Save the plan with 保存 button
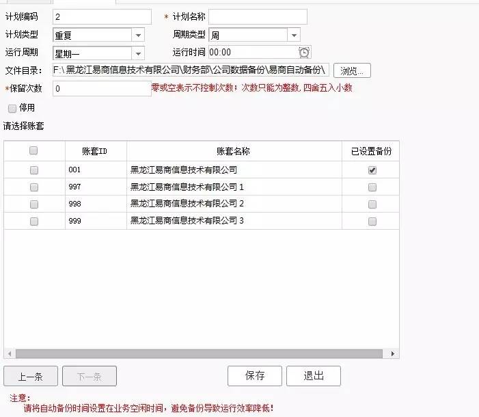The image size is (479, 417). pos(255,376)
